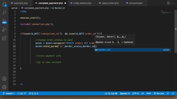Click the server breadcrumb
The height and width of the screenshot is (99, 177).
(14, 8)
